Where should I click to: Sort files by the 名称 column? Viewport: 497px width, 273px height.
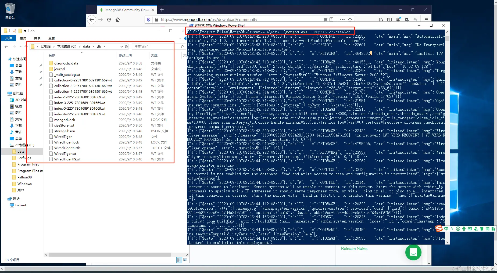click(x=52, y=55)
